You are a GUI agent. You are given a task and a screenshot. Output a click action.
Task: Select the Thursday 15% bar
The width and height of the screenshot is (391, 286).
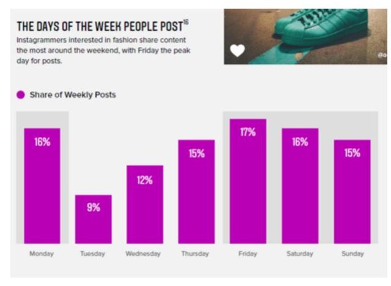(196, 191)
